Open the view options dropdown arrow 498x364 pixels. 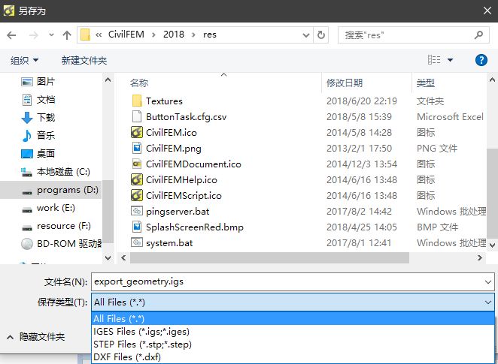click(x=450, y=59)
